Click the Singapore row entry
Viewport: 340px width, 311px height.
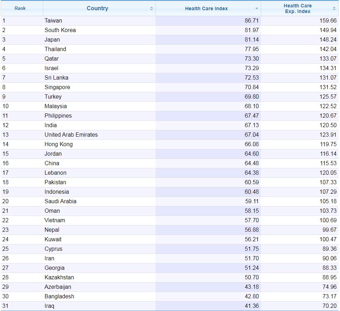pyautogui.click(x=57, y=87)
